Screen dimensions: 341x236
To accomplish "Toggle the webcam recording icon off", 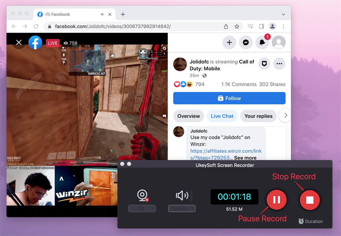I will (142, 195).
